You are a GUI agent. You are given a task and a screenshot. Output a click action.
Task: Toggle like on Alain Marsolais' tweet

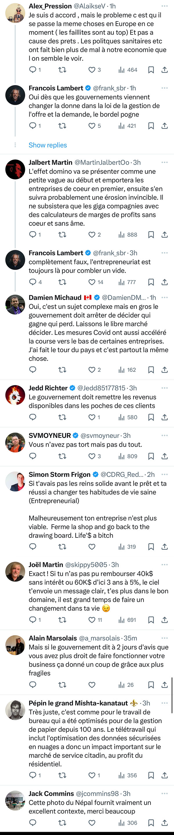[92, 685]
